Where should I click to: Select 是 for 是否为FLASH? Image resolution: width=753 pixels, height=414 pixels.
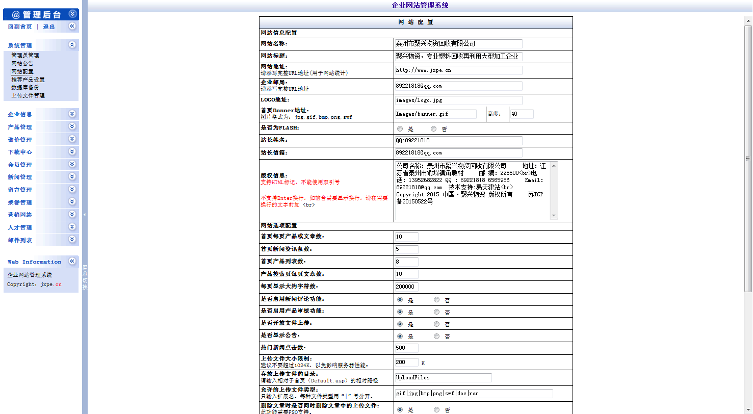tap(400, 129)
